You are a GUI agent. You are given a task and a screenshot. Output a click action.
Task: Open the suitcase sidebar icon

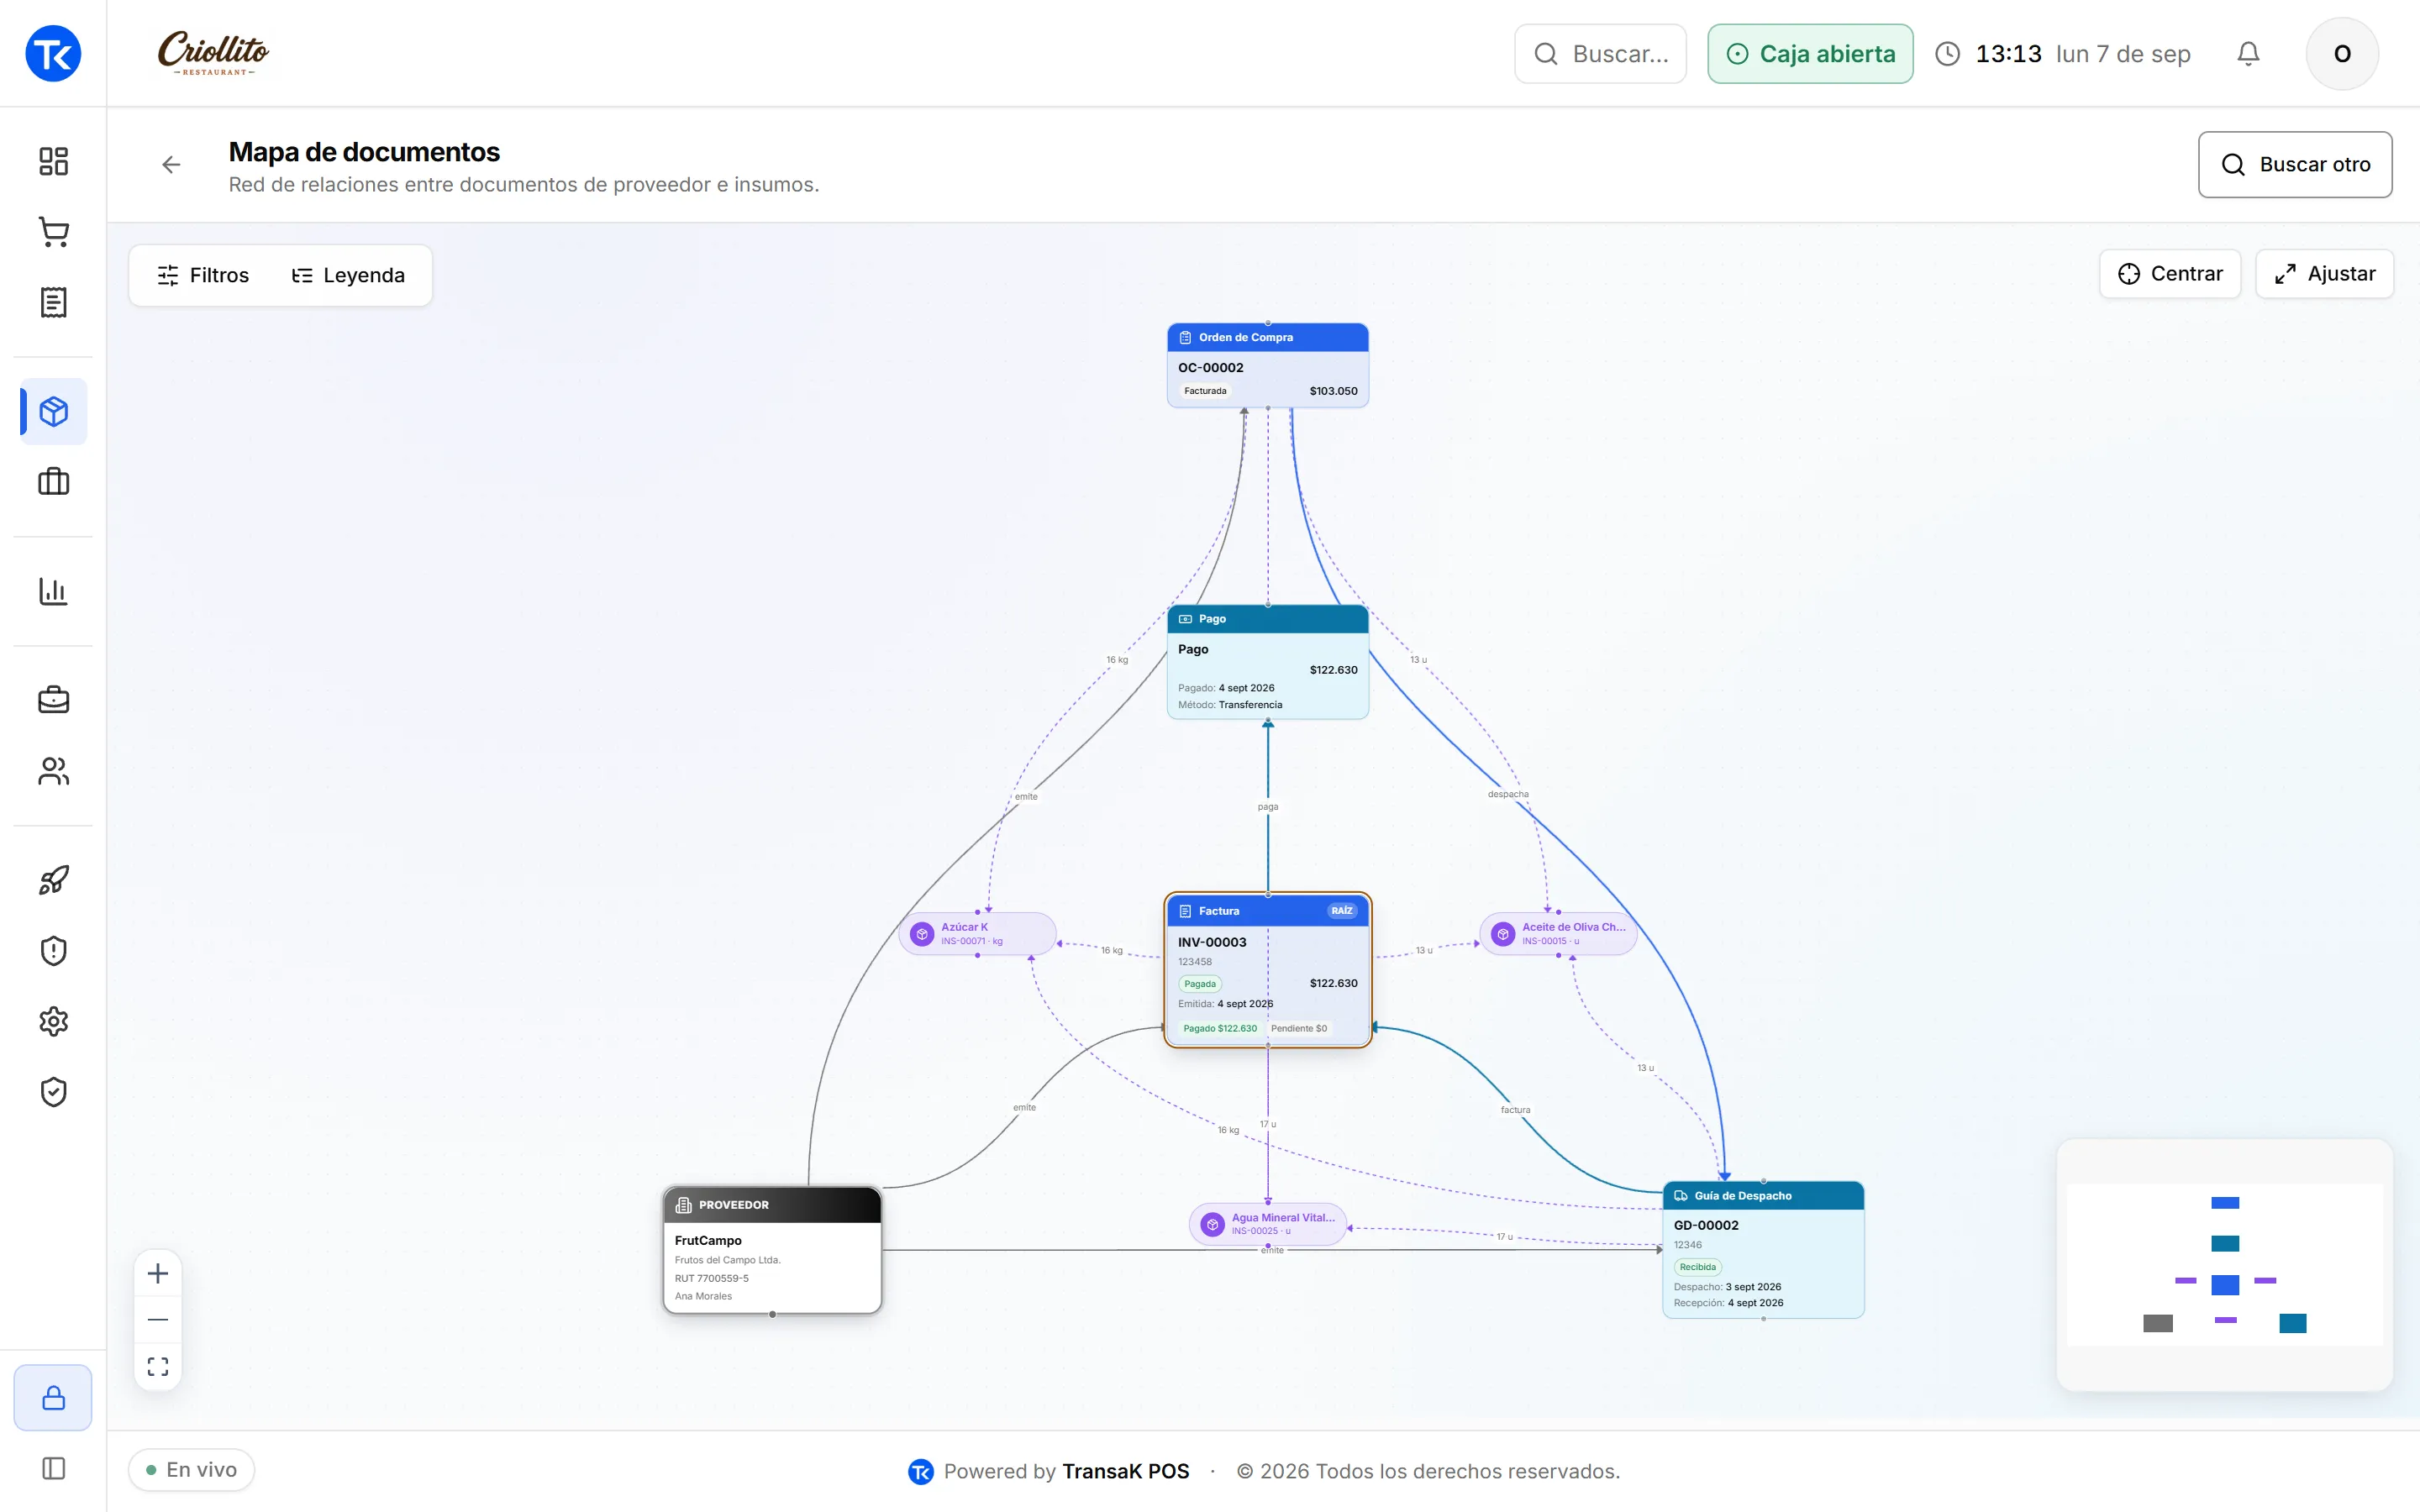[x=53, y=482]
